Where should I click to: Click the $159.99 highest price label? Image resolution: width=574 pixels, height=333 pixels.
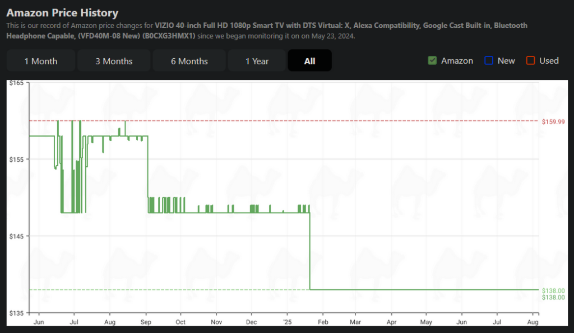coord(553,121)
